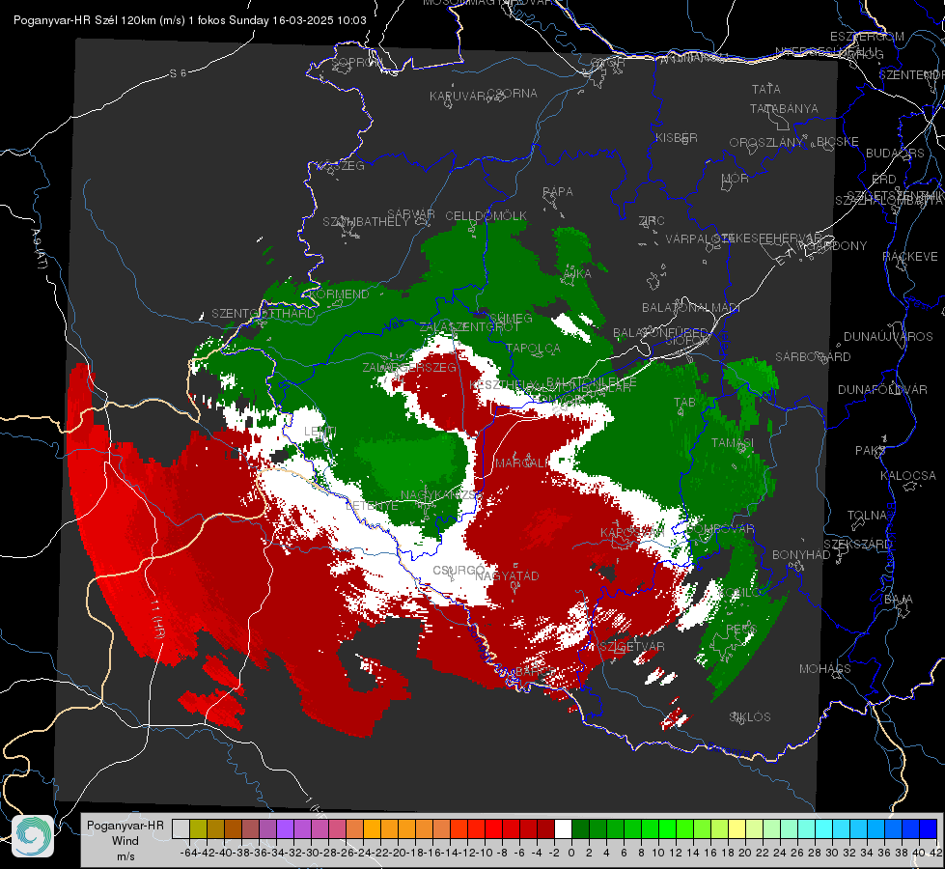This screenshot has height=869, width=945.
Task: Click the BALATONFURED city label
Action: coord(660,333)
